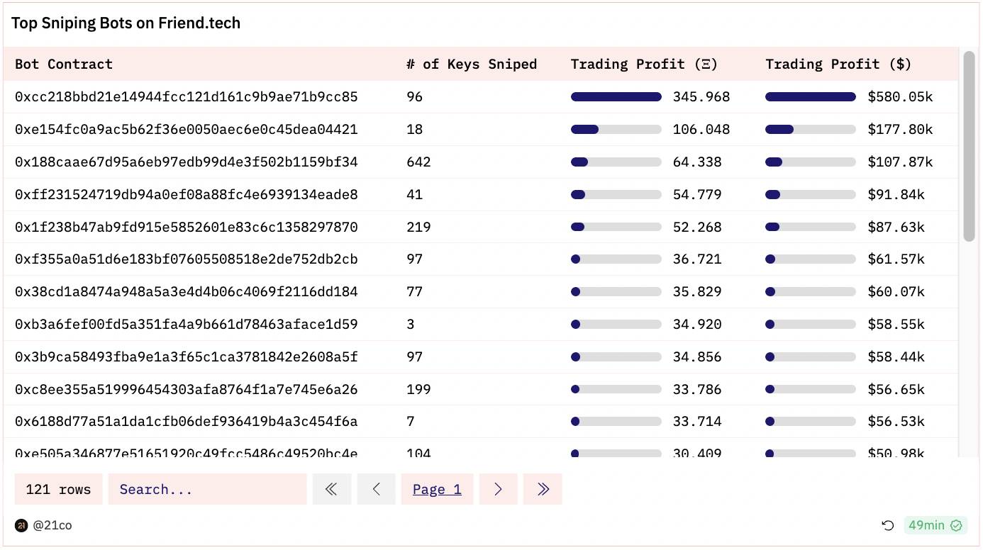Screen dimensions: 983x550
Task: Click the profit value $56.65k
Action: [896, 389]
